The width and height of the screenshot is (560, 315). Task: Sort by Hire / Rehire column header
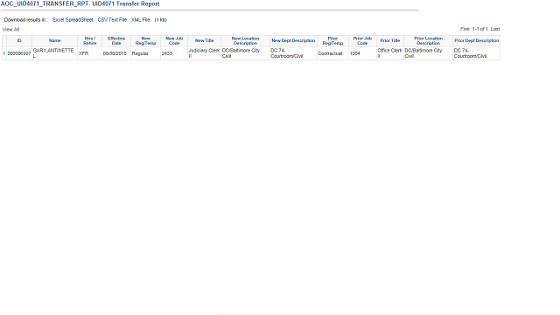90,41
